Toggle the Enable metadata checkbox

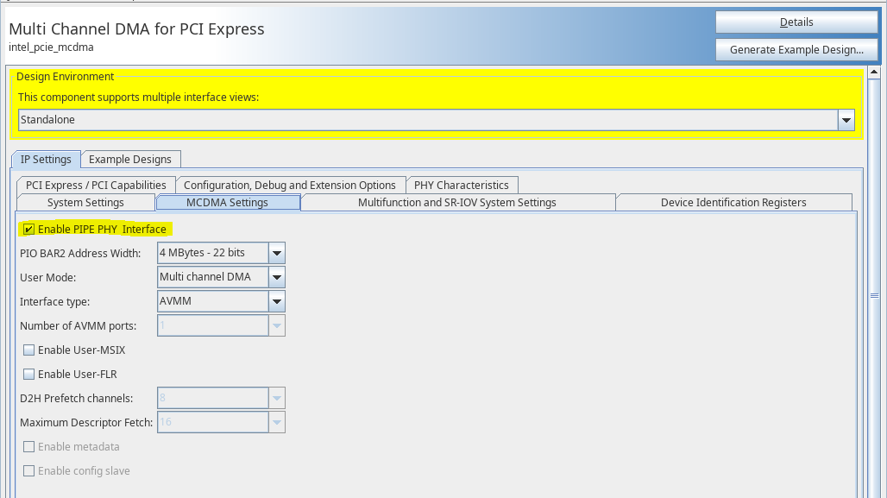[28, 447]
